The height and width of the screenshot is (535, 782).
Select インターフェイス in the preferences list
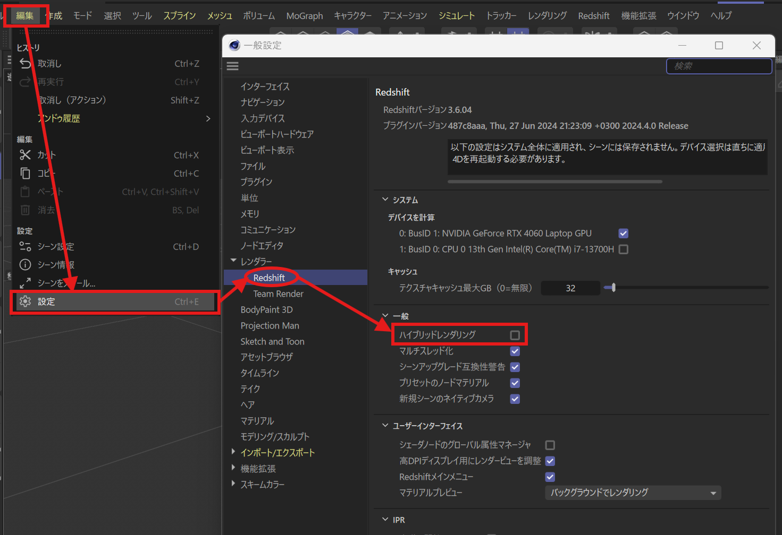point(265,87)
